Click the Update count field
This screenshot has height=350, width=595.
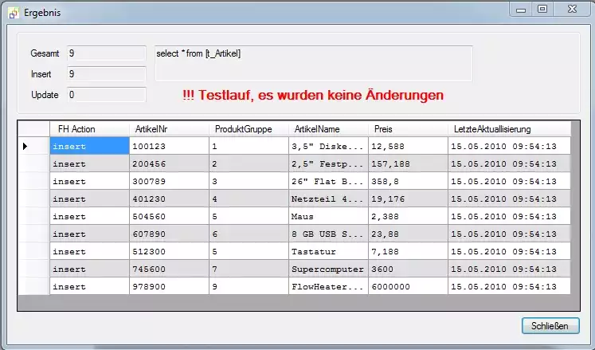[x=106, y=95]
